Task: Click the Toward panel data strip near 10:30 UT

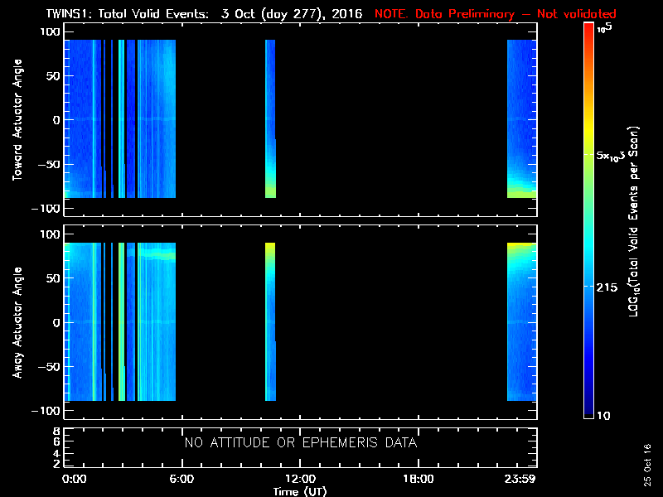Action: [x=270, y=118]
